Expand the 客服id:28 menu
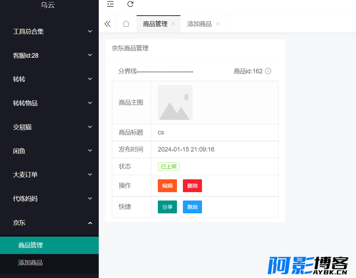Screen dimensions: 356x278 (x=49, y=55)
